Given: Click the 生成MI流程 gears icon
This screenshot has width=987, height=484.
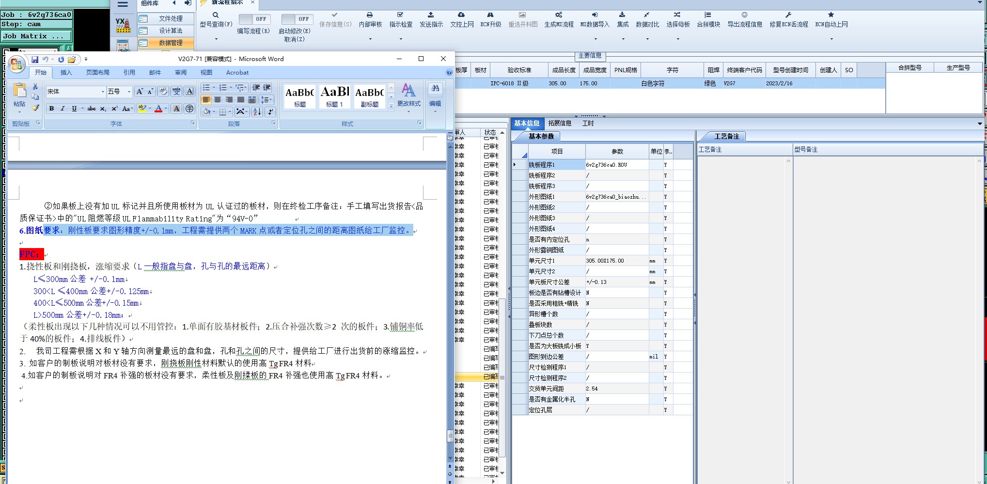Looking at the screenshot, I should pos(559,15).
